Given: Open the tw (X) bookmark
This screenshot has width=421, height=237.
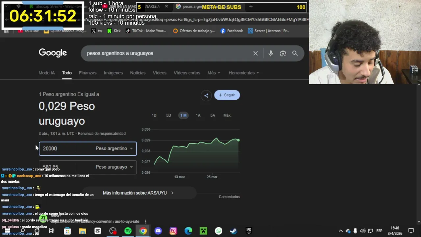Looking at the screenshot, I should (x=97, y=31).
